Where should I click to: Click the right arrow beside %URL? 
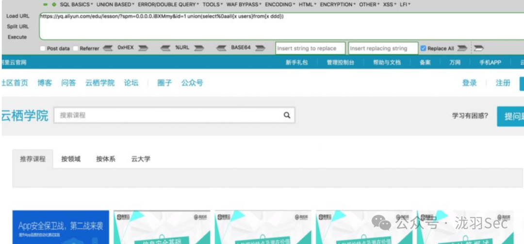coord(199,48)
